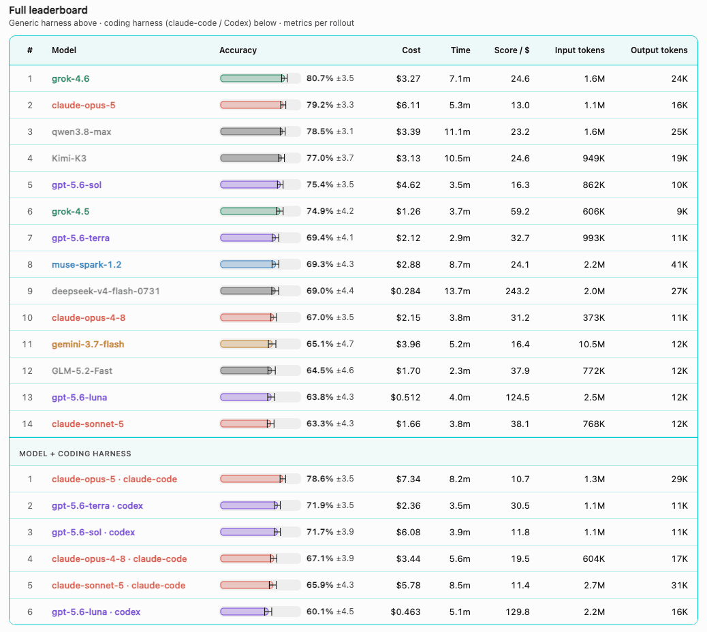Image resolution: width=707 pixels, height=632 pixels.
Task: Open the gpt-5.6-terra · codex link
Action: tap(97, 506)
